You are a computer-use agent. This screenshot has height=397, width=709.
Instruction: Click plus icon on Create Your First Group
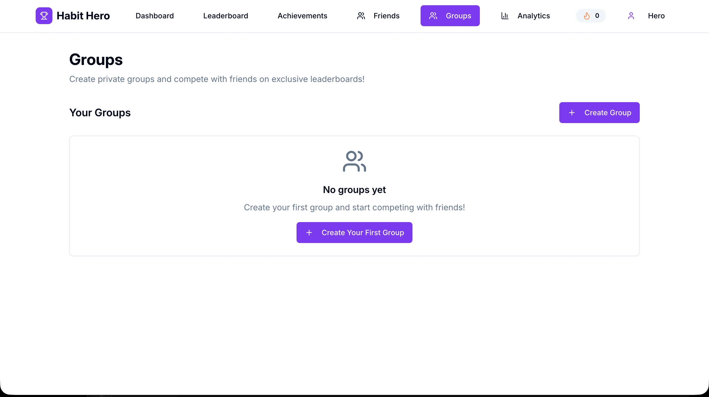[x=309, y=233]
